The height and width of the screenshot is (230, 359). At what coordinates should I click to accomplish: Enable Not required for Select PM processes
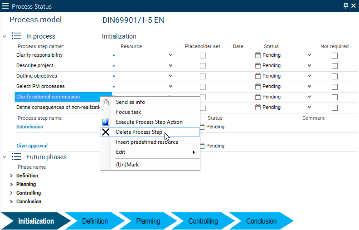click(335, 87)
